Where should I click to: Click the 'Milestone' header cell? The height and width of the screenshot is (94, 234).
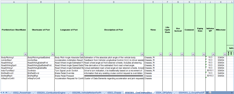tap(221, 30)
